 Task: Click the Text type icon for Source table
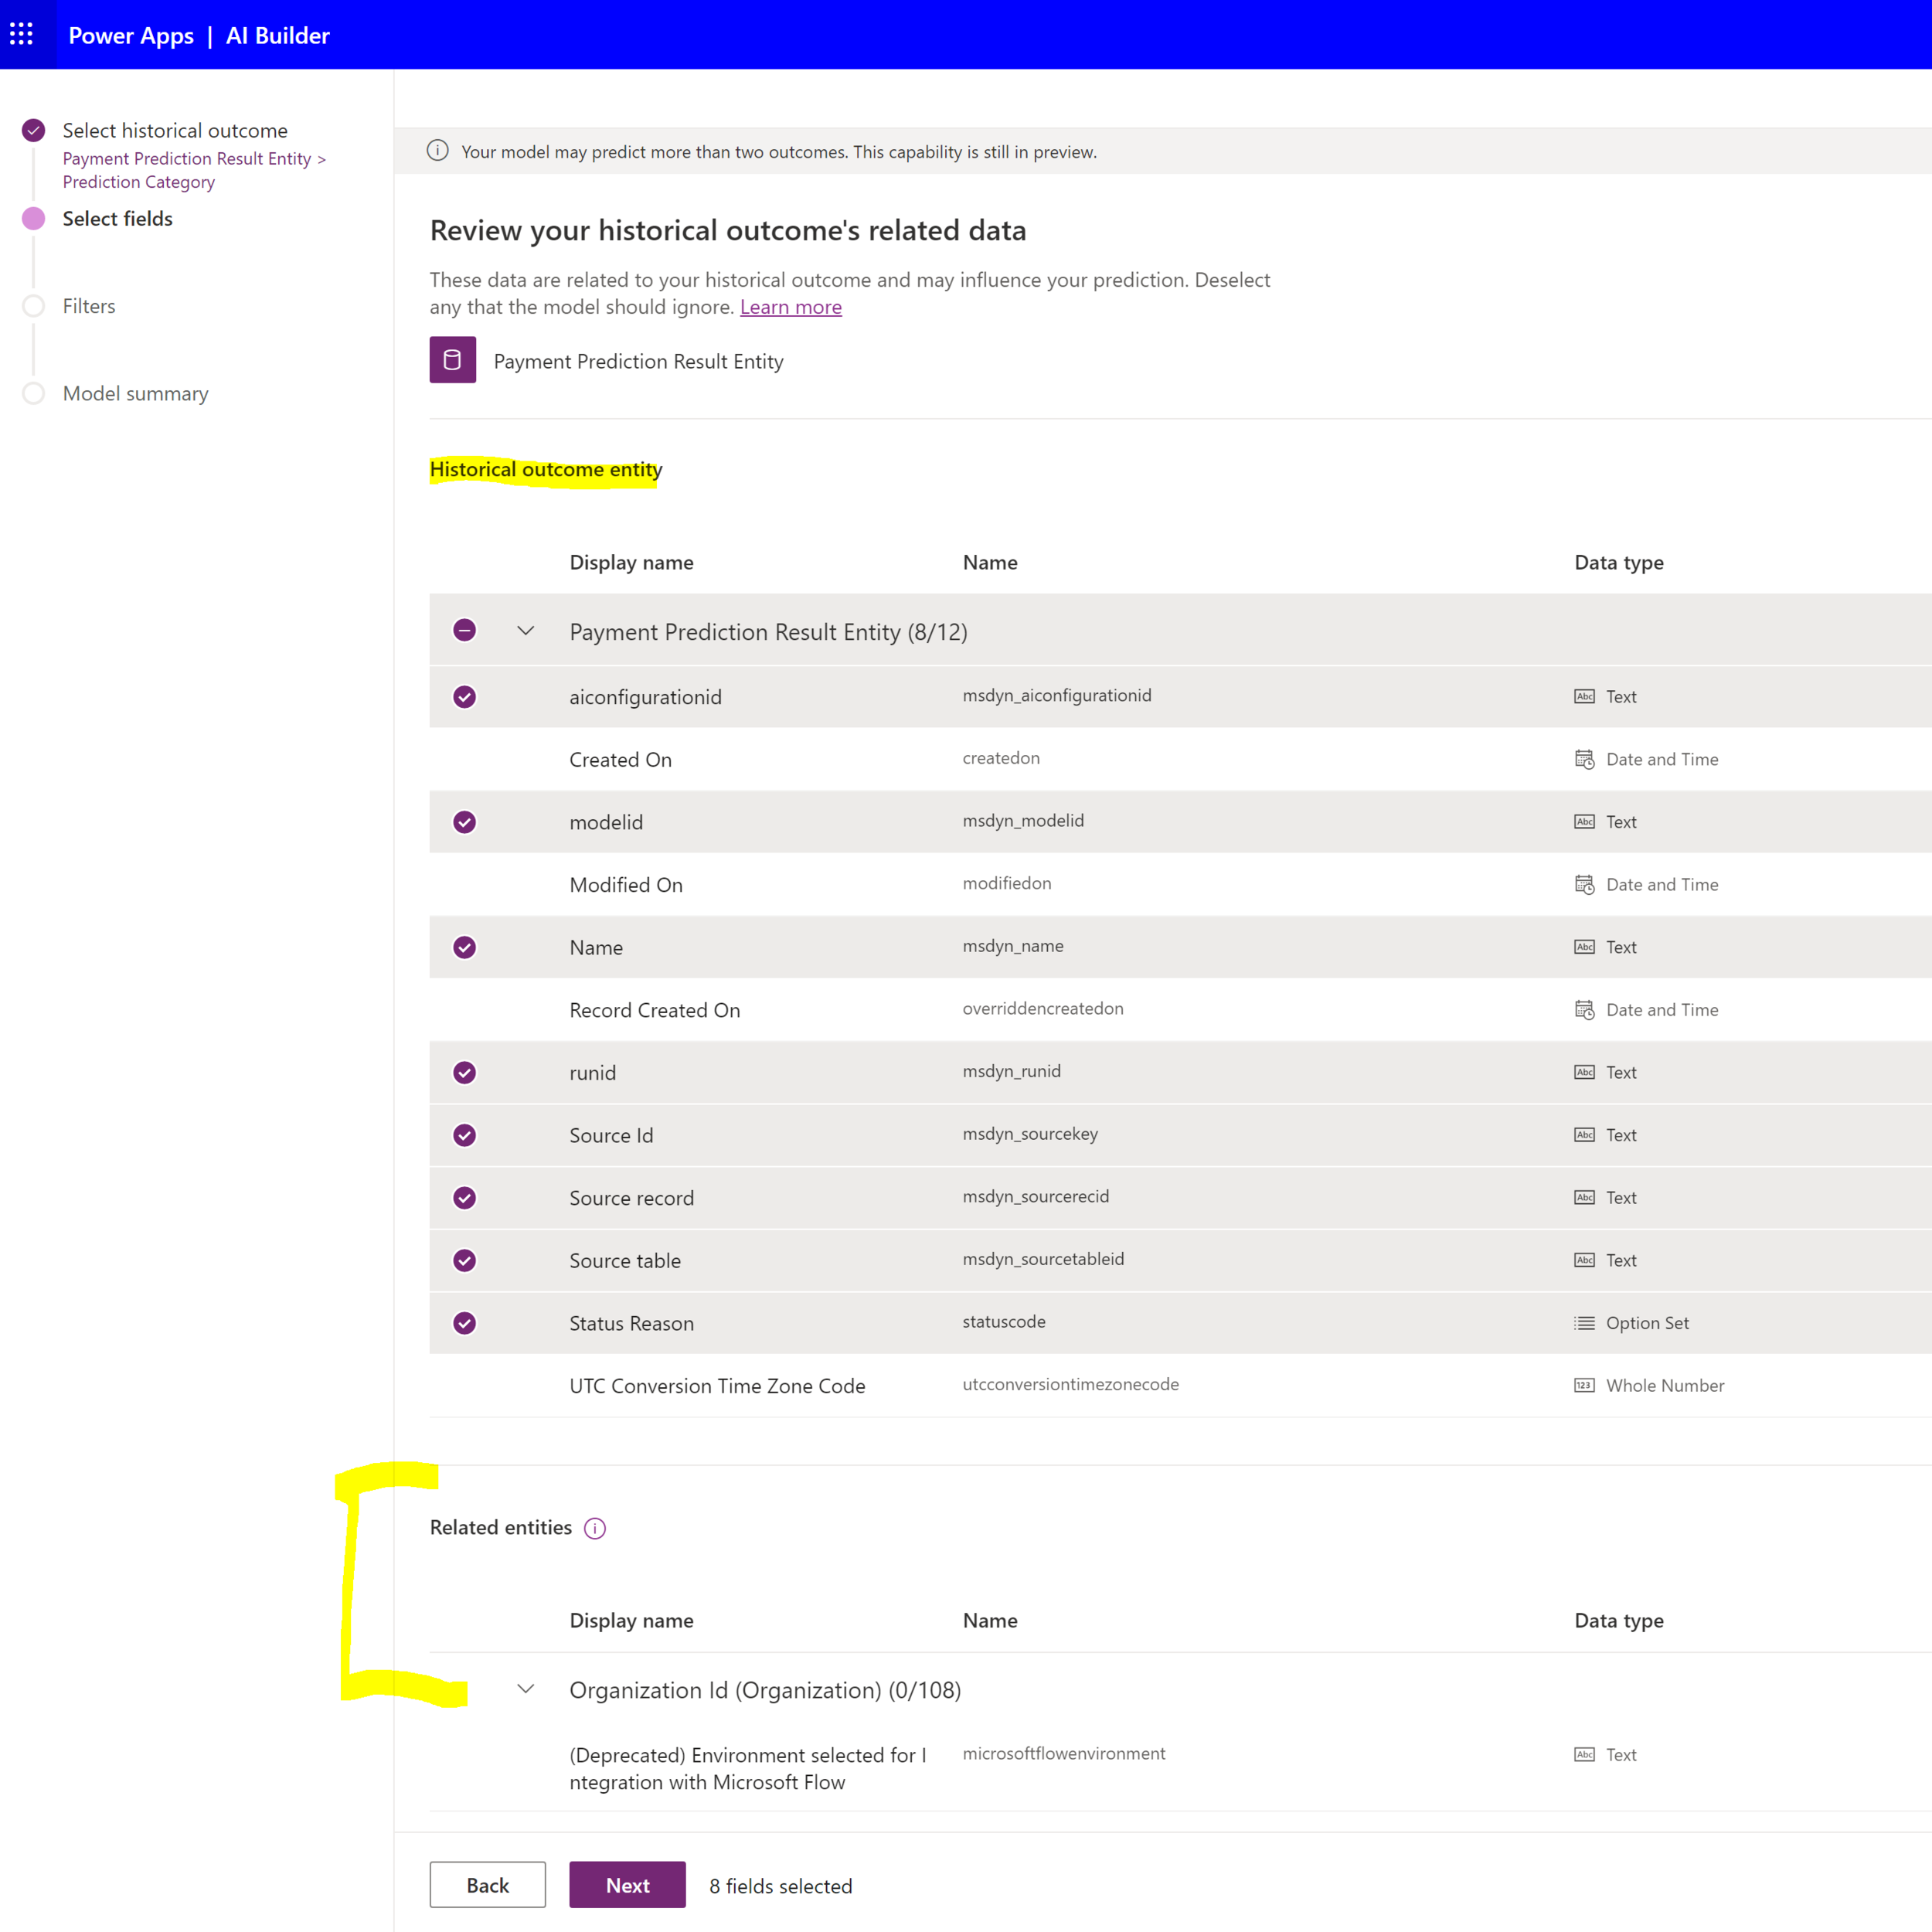[x=1584, y=1260]
